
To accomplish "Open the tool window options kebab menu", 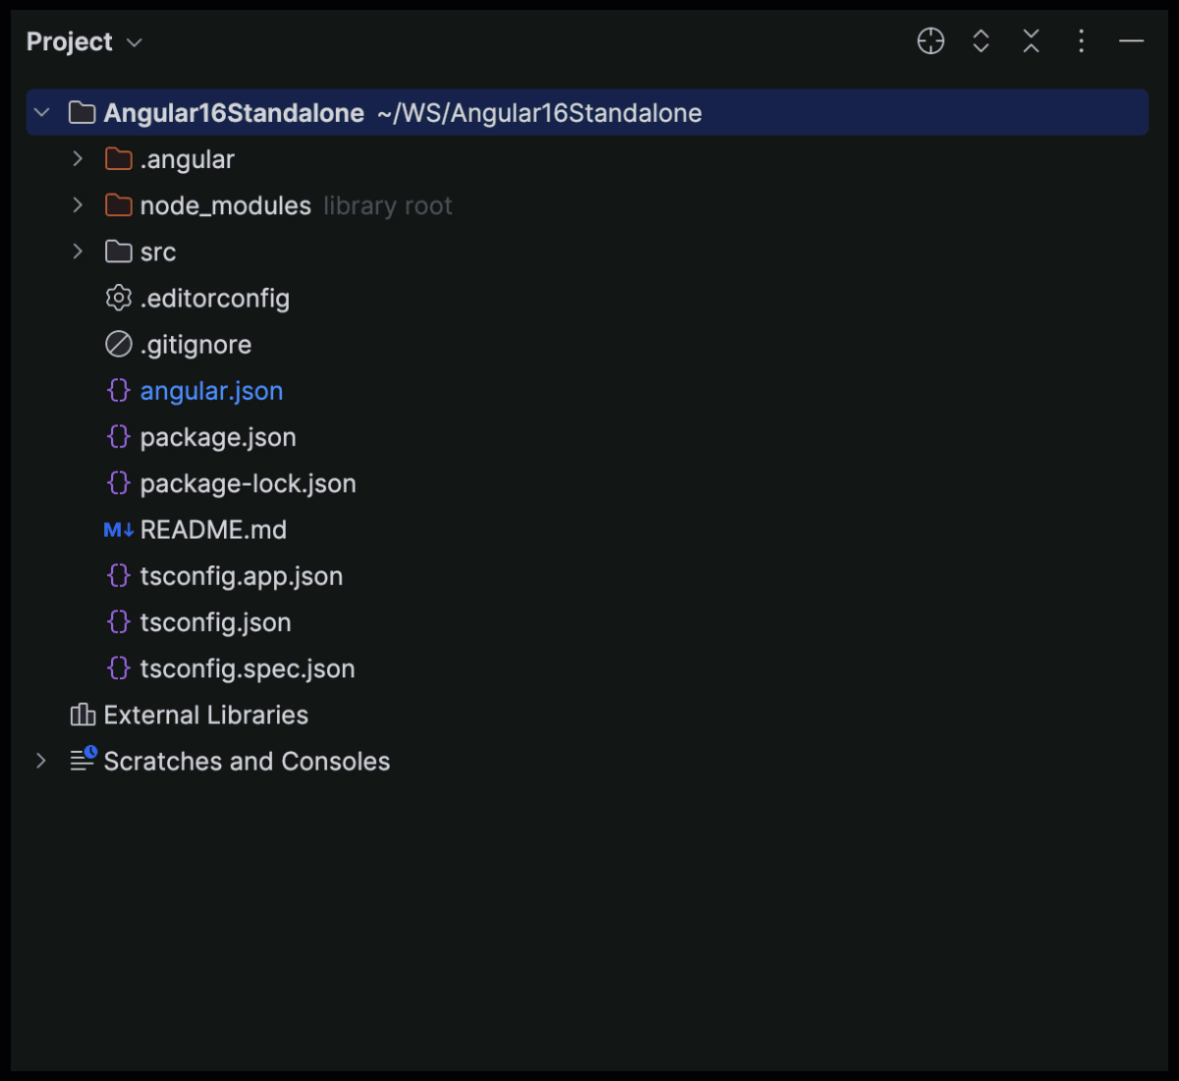I will (1081, 41).
